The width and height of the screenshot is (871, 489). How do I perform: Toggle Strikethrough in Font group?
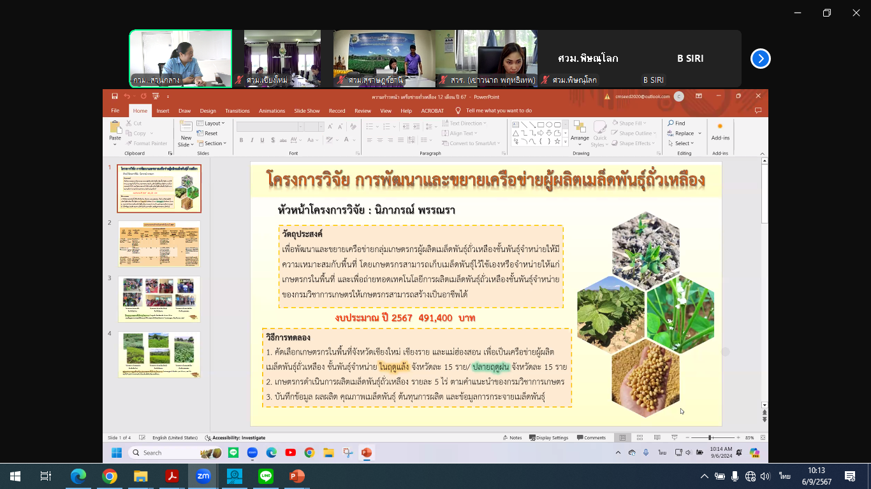coord(282,140)
